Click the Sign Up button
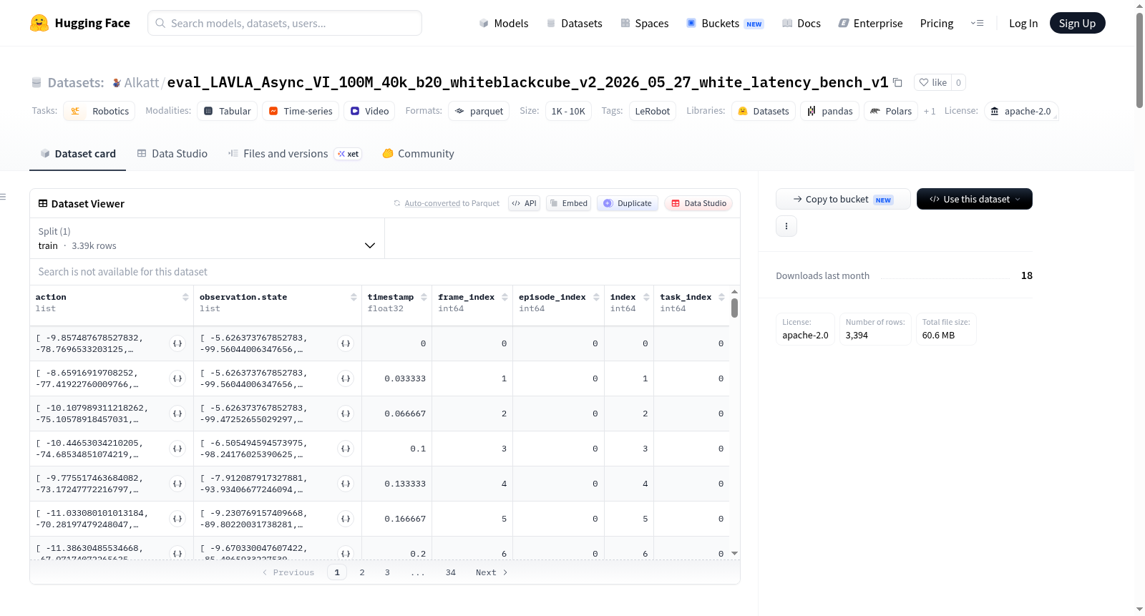 [x=1077, y=23]
